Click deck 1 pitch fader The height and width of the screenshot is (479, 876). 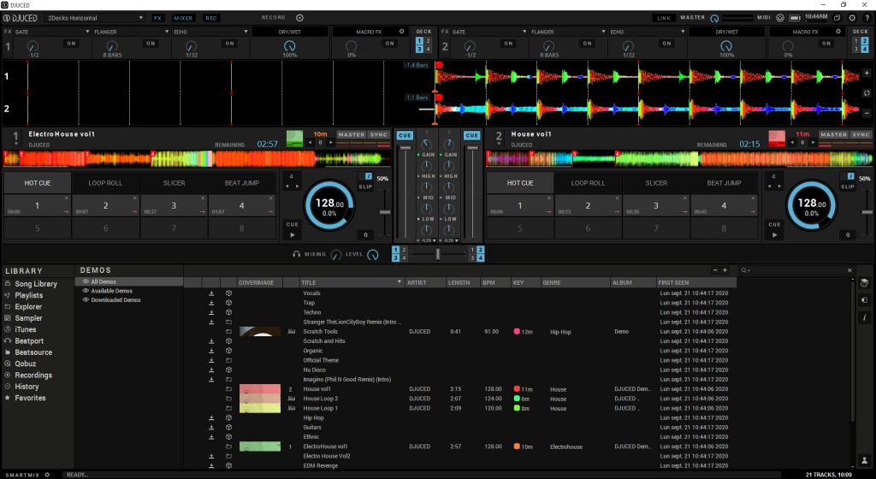[x=385, y=212]
